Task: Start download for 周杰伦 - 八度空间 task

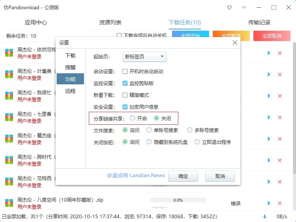Action: coord(269,203)
